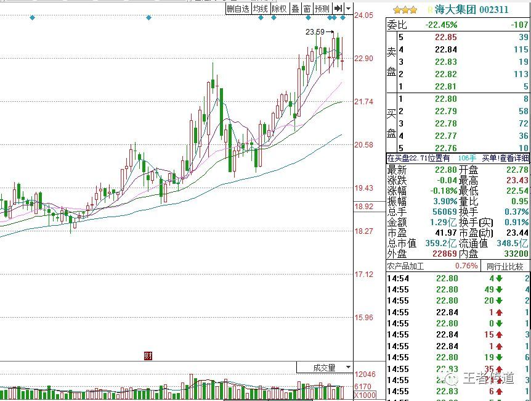Open the 农产品加工 sector link
Image resolution: width=531 pixels, height=401 pixels.
tap(405, 267)
